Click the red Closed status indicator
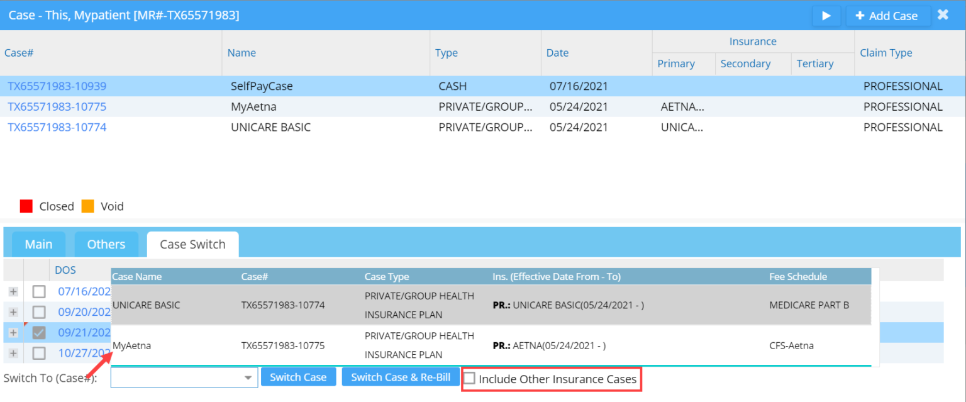The image size is (966, 402). tap(26, 206)
